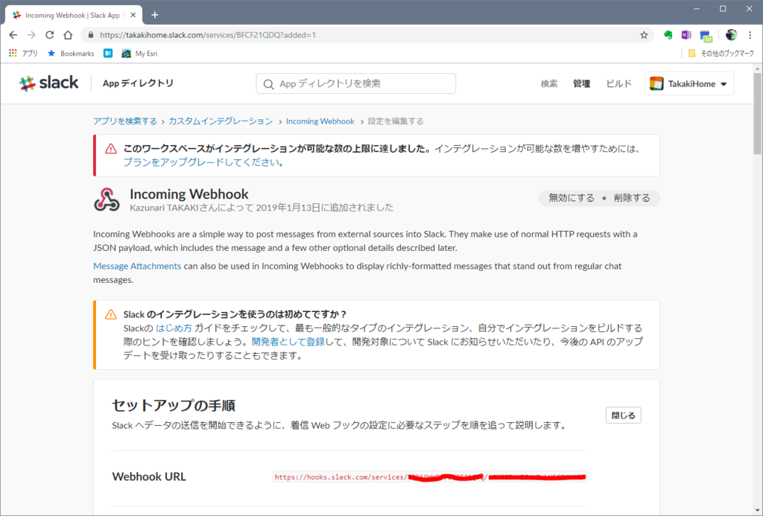This screenshot has height=516, width=763.
Task: Click the Incoming Webhook app icon
Action: click(x=107, y=198)
